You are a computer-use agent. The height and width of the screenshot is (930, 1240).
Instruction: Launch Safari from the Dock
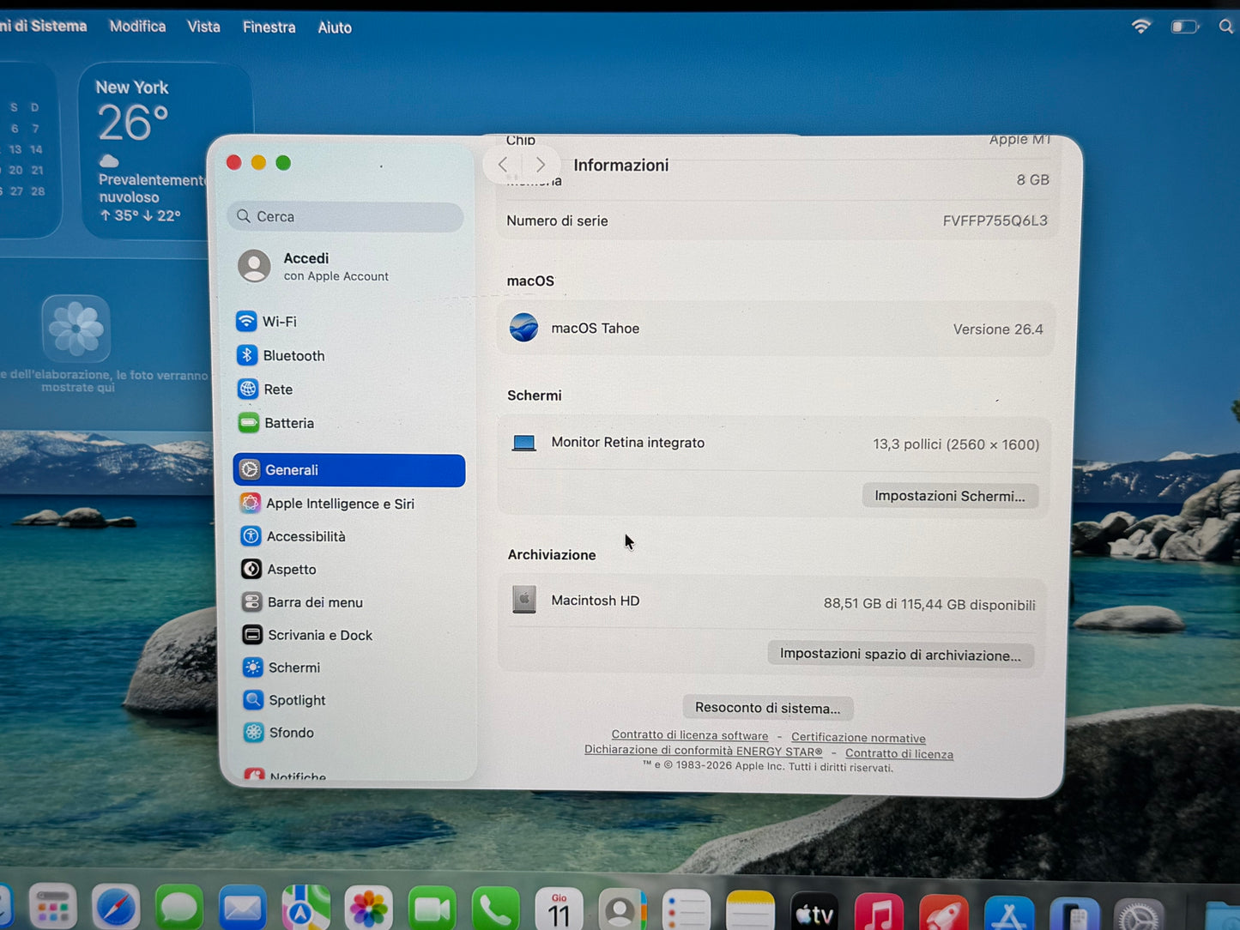[116, 908]
